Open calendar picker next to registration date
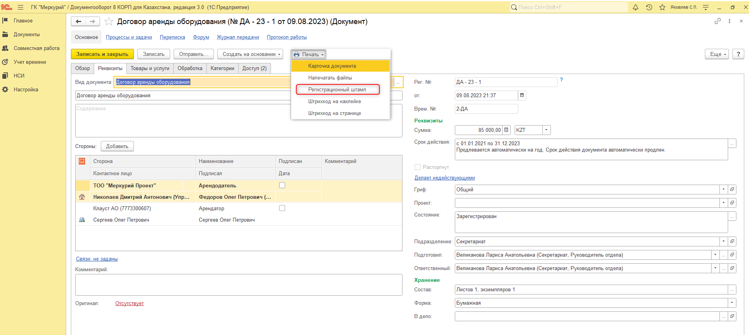The image size is (749, 335). point(522,95)
